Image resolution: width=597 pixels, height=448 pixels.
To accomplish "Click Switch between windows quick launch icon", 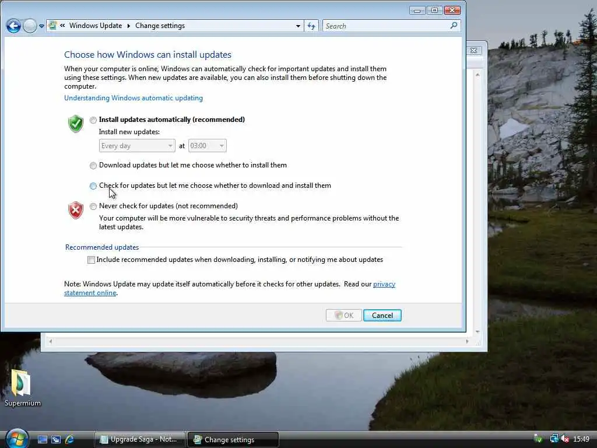I will point(56,440).
